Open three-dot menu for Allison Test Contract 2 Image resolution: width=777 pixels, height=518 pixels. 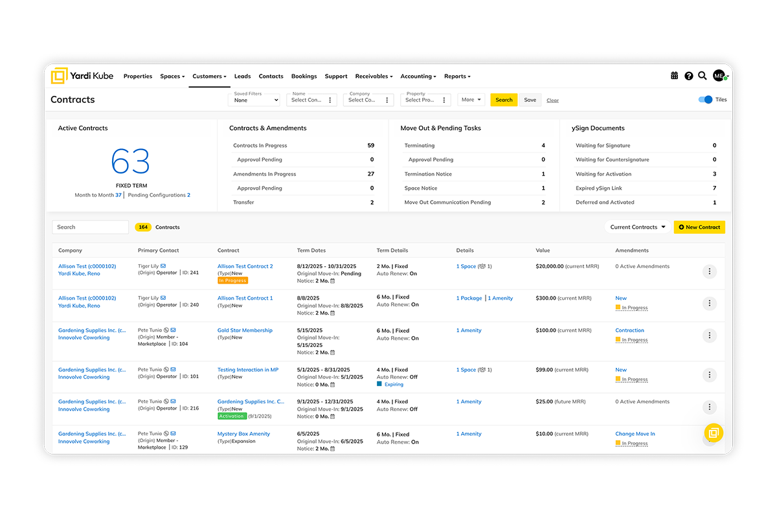coord(710,271)
